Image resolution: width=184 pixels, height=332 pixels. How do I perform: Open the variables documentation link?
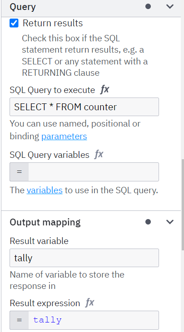tap(45, 190)
